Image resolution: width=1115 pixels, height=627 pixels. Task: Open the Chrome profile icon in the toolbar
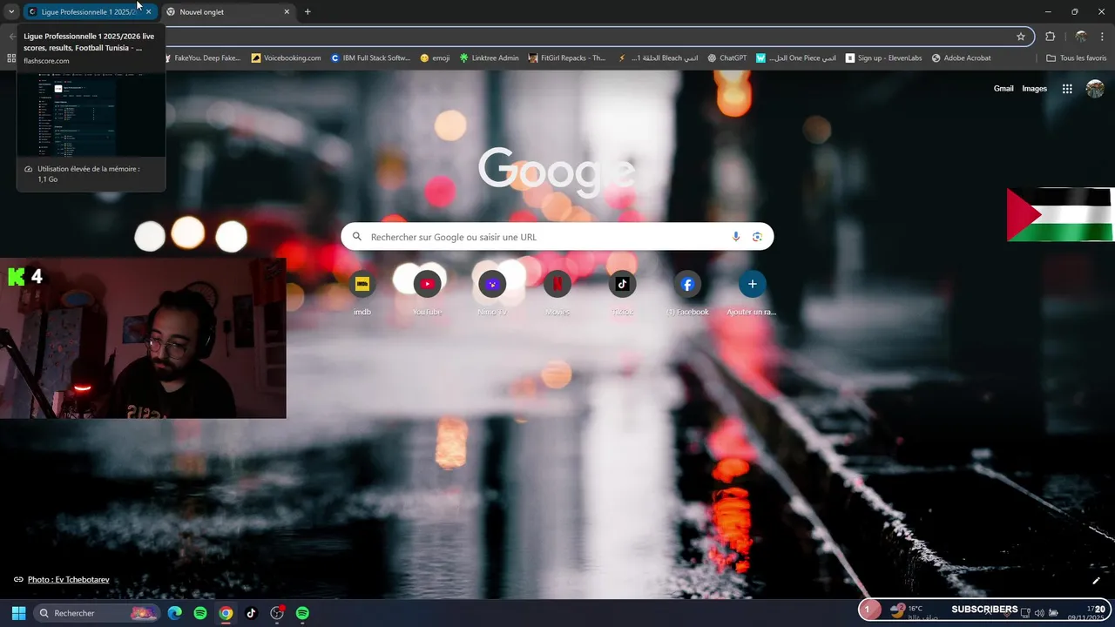click(x=1081, y=37)
